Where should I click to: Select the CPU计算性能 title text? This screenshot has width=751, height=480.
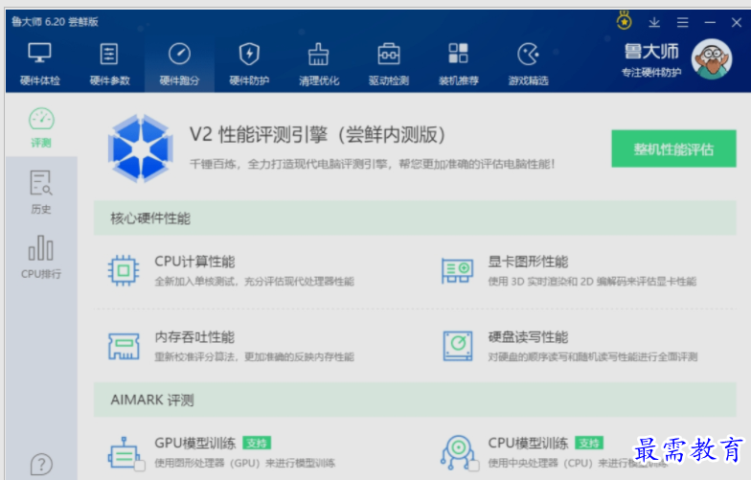(x=194, y=262)
